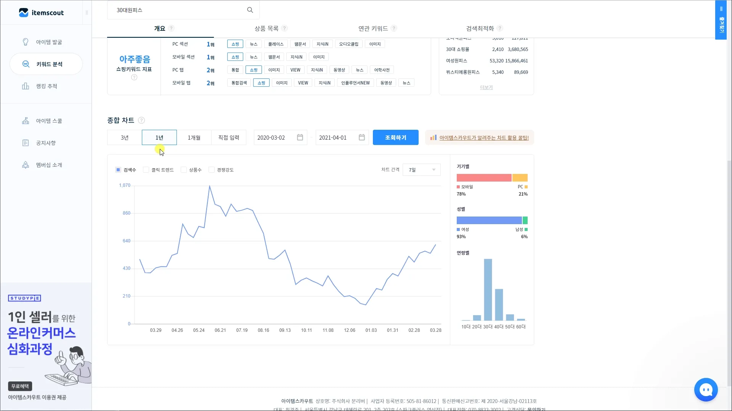Click the search magnifier icon

click(x=250, y=10)
